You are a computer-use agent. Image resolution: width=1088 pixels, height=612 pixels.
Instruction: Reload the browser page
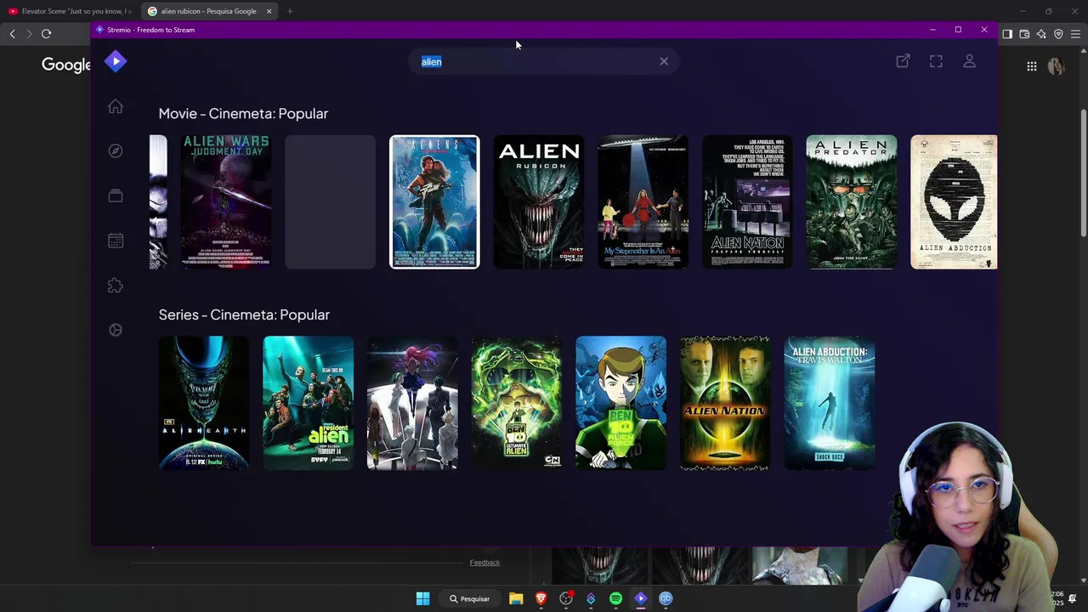point(46,34)
